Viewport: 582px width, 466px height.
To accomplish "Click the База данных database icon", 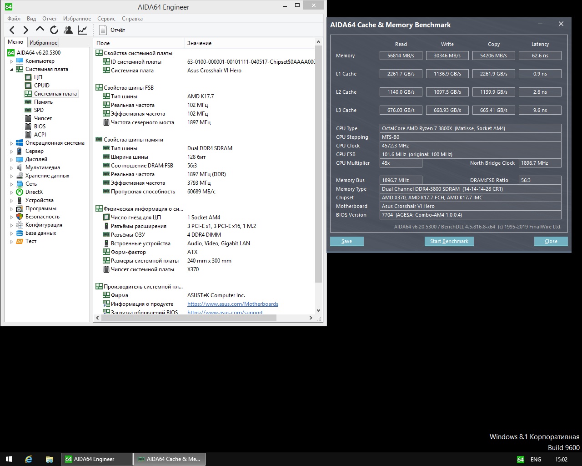I will [x=20, y=233].
